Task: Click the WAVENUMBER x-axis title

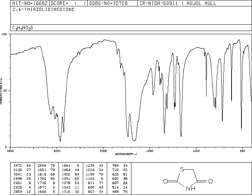Action: point(126,154)
